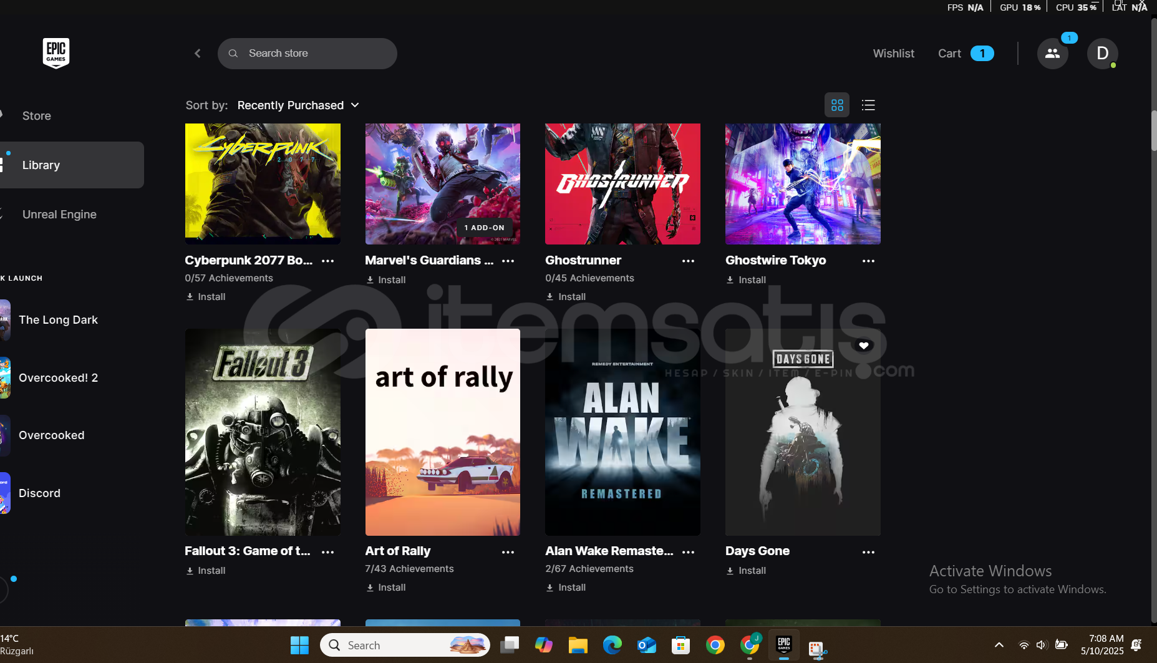Open Cyberpunk 2077 three-dot options menu

pos(328,261)
